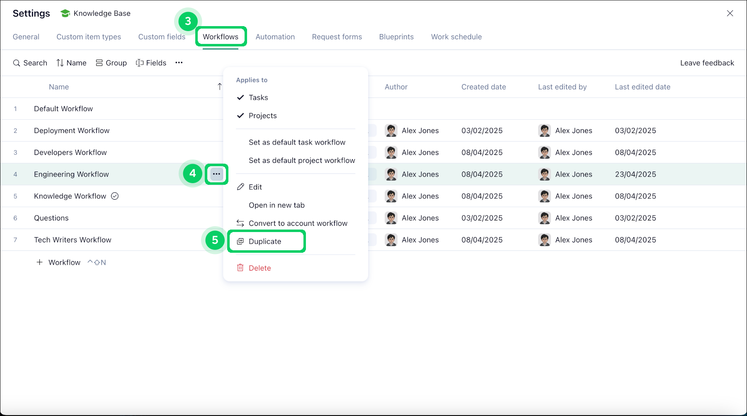Uncheck Projects under Applies to

[x=240, y=116]
